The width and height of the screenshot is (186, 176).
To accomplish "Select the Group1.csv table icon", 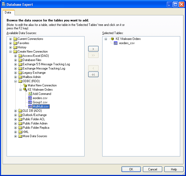I will pos(30,102).
